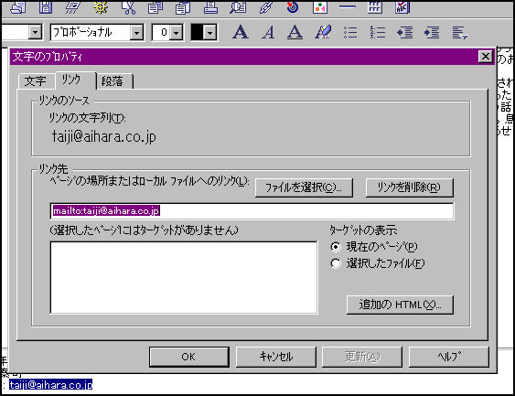Select the 選択したファイル radio button
Image resolution: width=515 pixels, height=396 pixels.
coord(336,263)
